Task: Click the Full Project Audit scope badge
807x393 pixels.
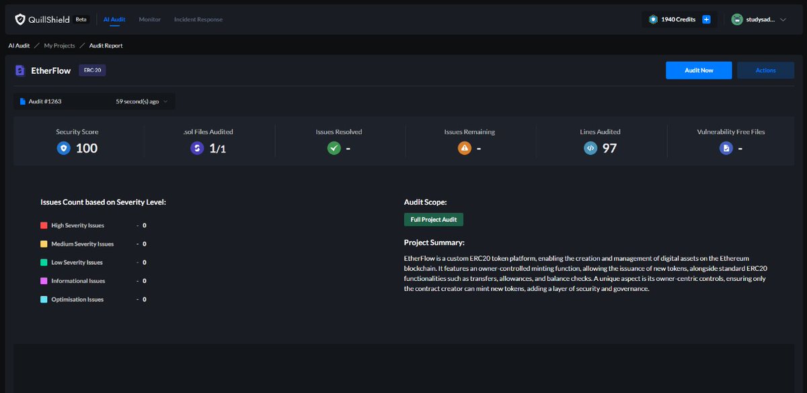Action: [x=433, y=219]
